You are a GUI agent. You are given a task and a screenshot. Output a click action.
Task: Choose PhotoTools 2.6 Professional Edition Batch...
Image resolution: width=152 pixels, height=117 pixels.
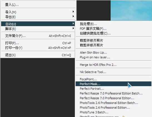point(113,103)
